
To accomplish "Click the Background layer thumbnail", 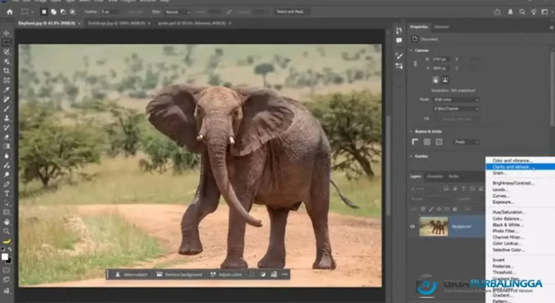I will [434, 227].
